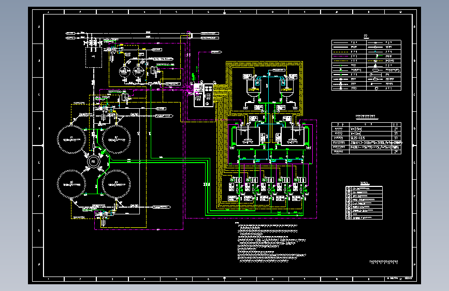Select the right small round vessel of the twin pair
Viewport: 449px width, 291px height.
click(x=138, y=71)
